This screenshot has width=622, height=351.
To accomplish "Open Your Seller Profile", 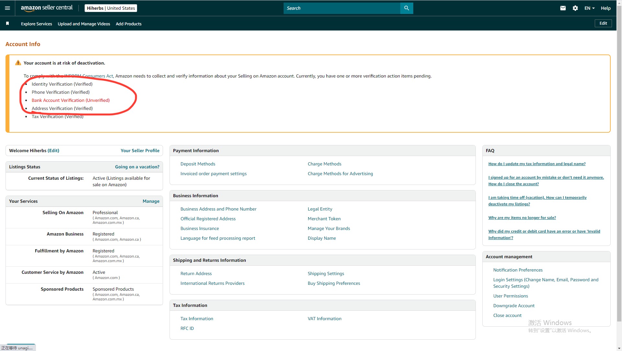I will (x=140, y=151).
